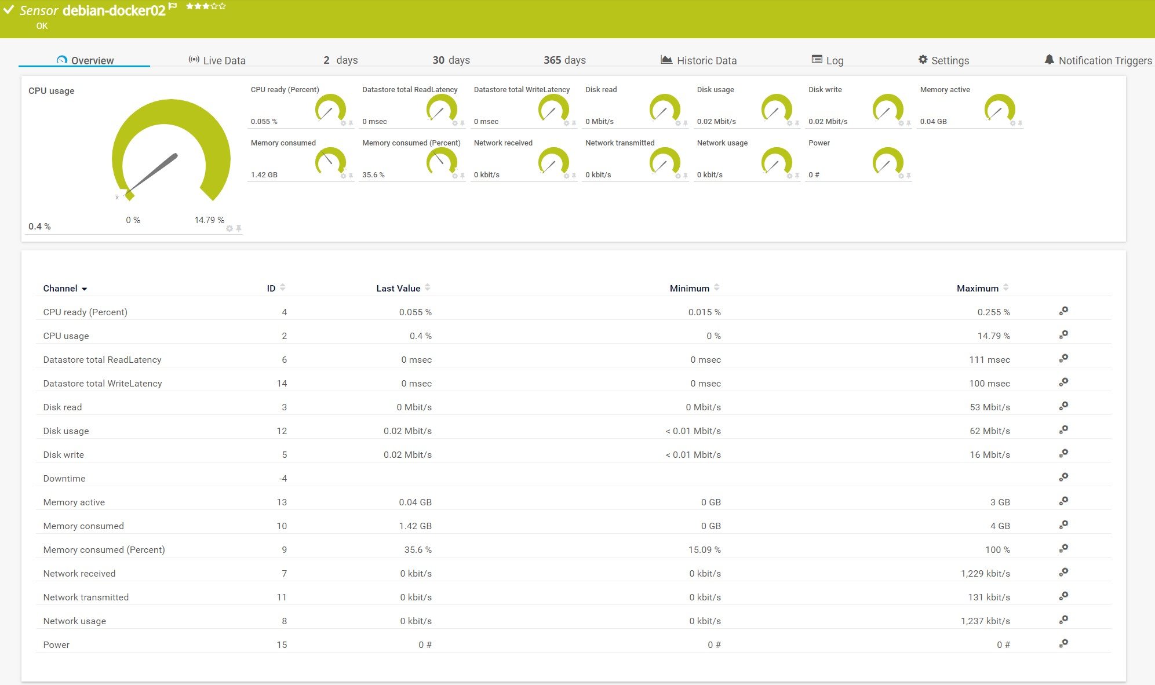Open the Historic Data tab

coord(699,60)
